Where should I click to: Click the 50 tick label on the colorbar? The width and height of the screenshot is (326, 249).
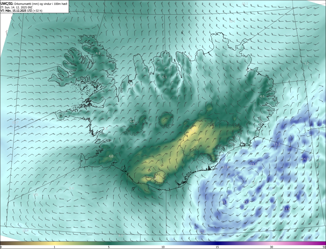click(324, 247)
